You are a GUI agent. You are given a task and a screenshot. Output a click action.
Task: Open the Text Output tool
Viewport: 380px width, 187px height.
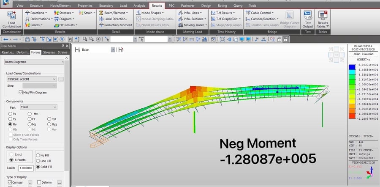coord(308,16)
